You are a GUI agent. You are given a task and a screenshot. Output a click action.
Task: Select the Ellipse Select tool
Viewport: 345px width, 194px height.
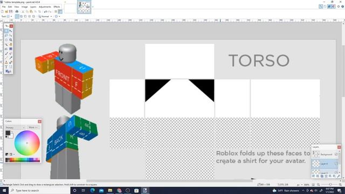pos(6,40)
